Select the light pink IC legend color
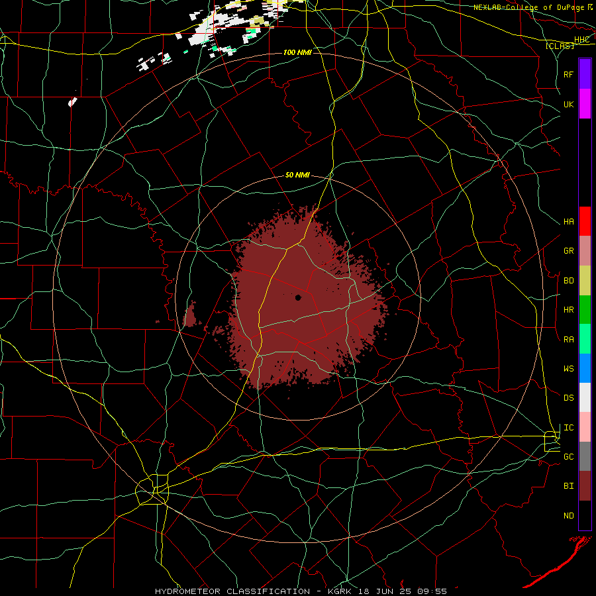Image resolution: width=596 pixels, height=596 pixels. point(585,427)
